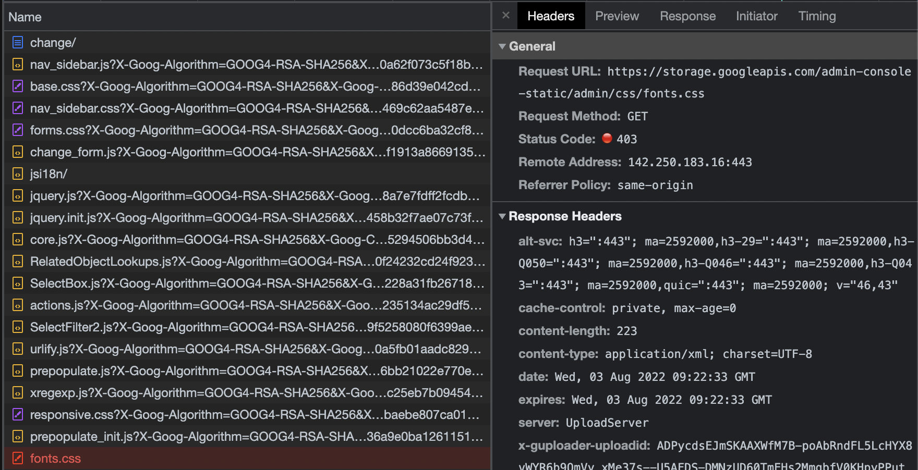Viewport: 918px width, 470px height.
Task: Click the storage.googleapis.com Request URL
Action: (730, 71)
